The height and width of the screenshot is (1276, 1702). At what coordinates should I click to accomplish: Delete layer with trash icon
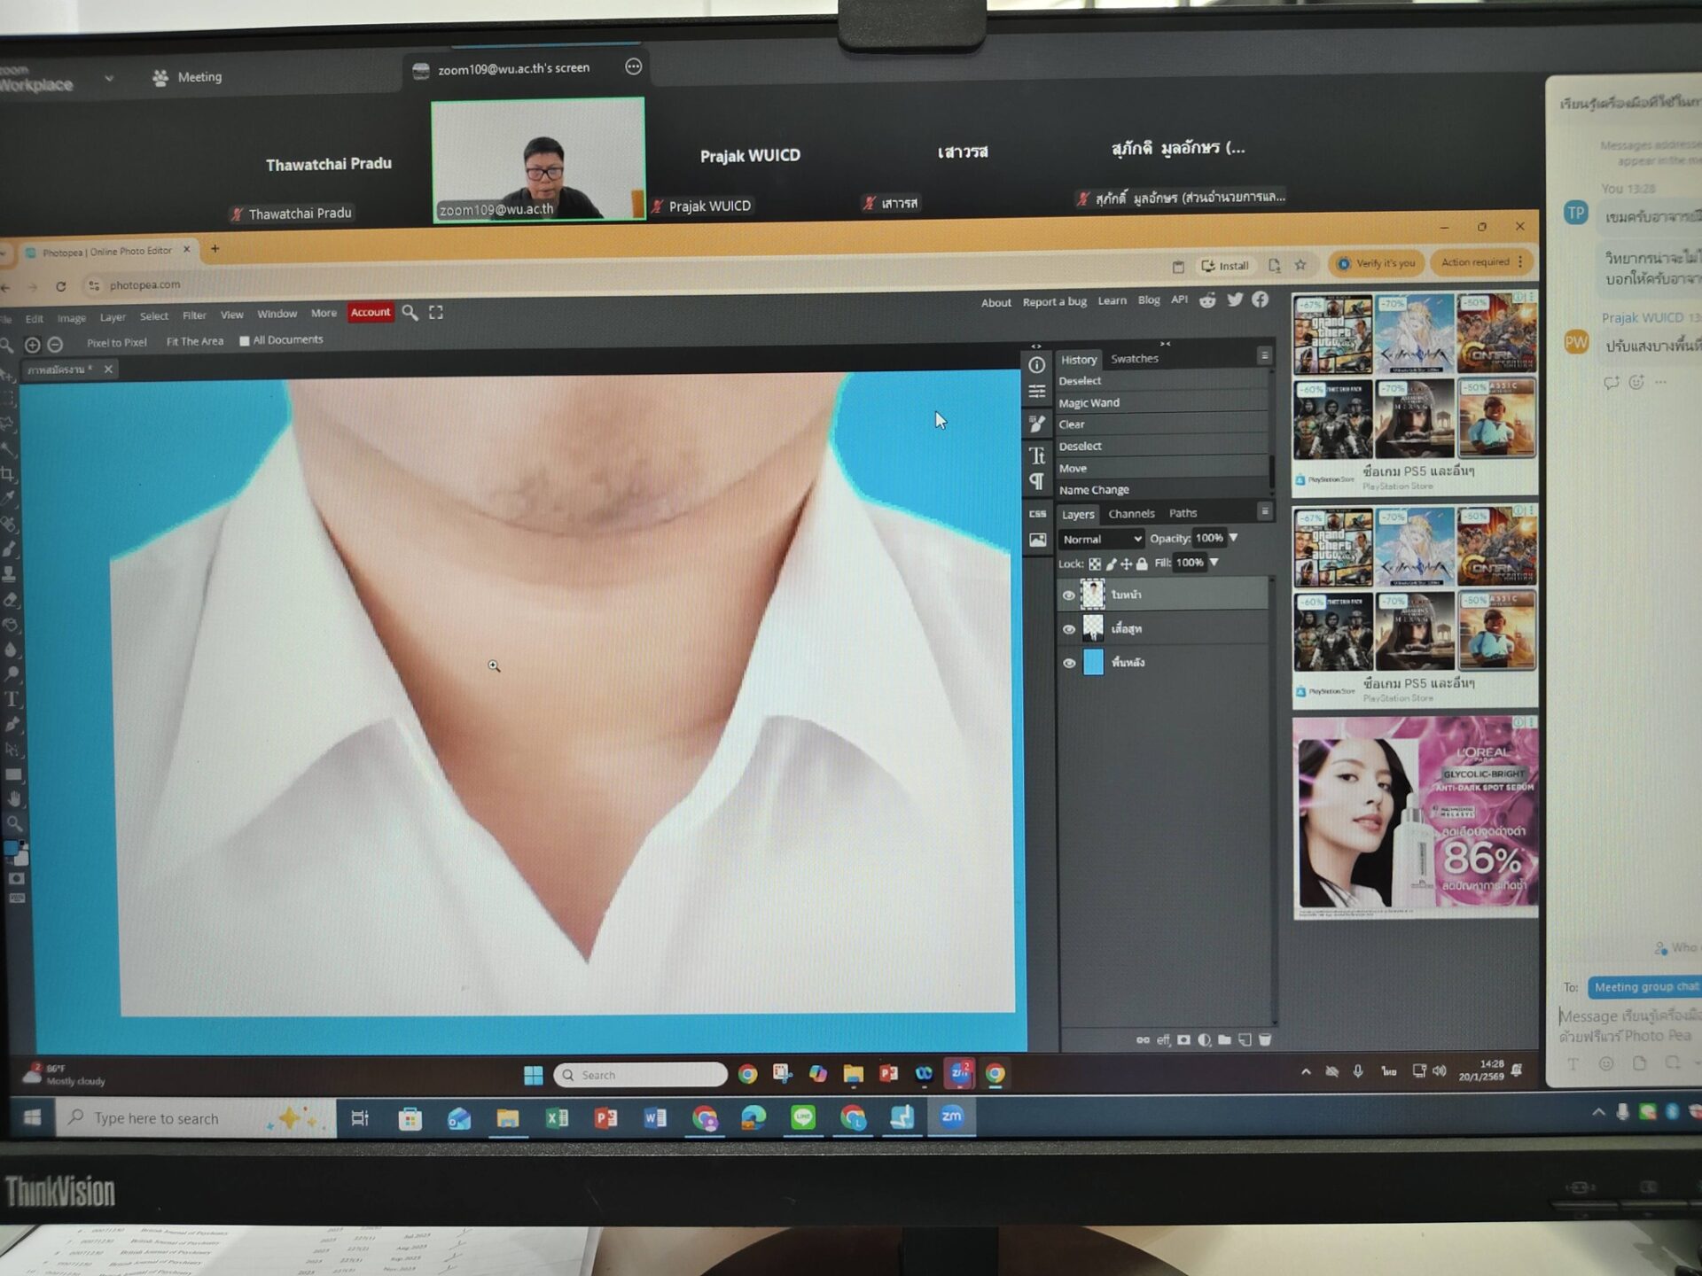pos(1265,1040)
